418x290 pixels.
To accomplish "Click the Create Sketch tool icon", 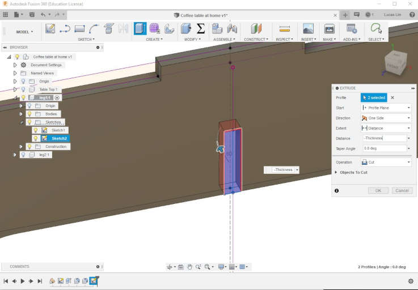I will pos(50,28).
